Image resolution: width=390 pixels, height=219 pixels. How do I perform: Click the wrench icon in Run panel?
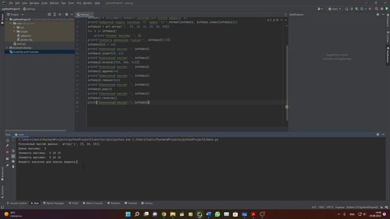(7, 145)
